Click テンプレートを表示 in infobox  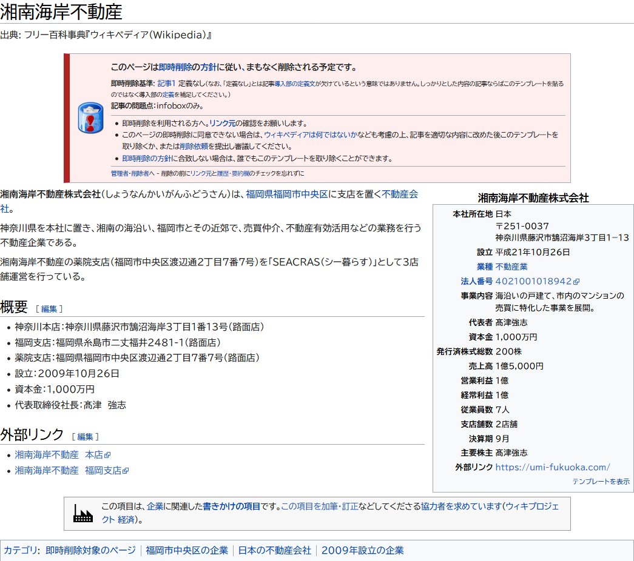(x=601, y=482)
